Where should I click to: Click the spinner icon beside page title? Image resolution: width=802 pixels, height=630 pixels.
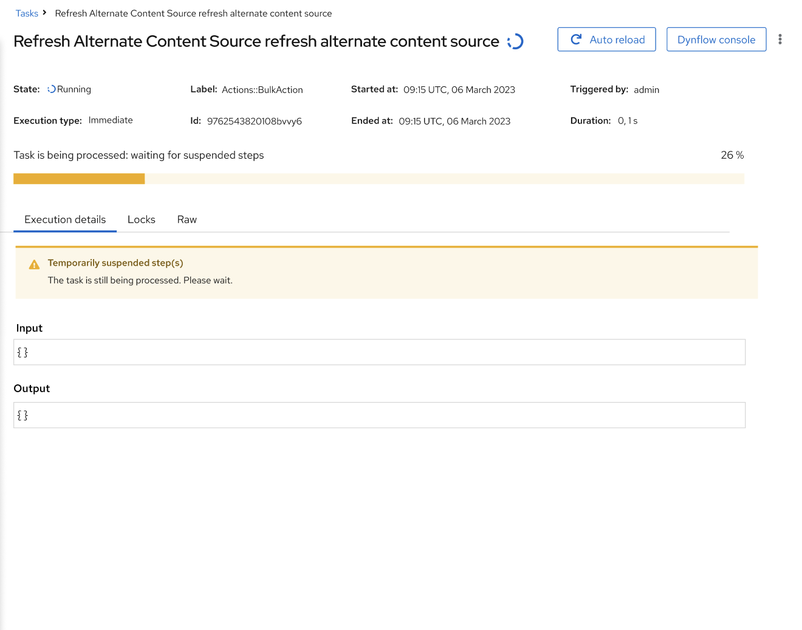[515, 41]
